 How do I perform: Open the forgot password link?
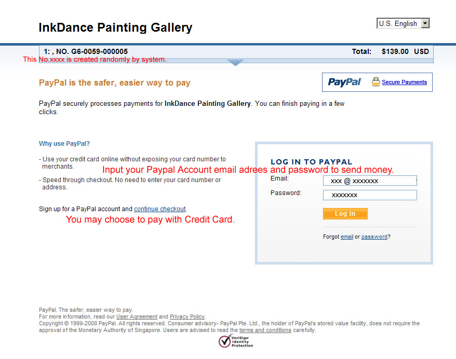[x=374, y=237]
